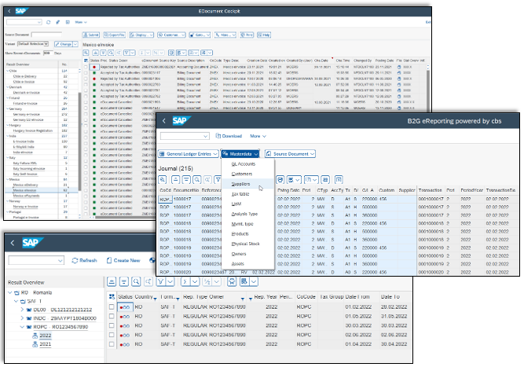
Task: Open More menu in the B2G eReporting window
Action: pyautogui.click(x=258, y=136)
